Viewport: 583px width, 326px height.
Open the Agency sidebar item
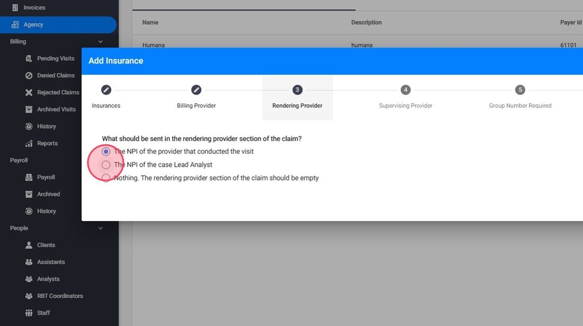pyautogui.click(x=58, y=24)
